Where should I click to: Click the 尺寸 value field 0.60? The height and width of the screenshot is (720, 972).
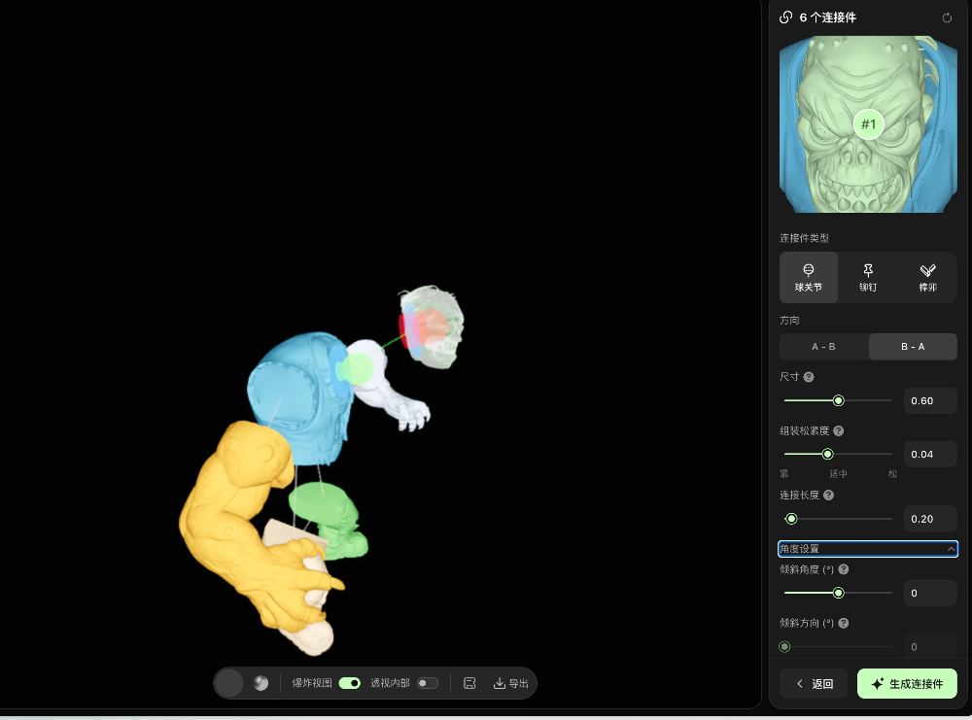click(930, 401)
